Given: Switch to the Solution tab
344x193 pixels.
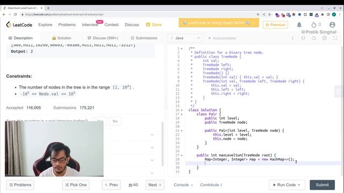Looking at the screenshot, I should 62,38.
